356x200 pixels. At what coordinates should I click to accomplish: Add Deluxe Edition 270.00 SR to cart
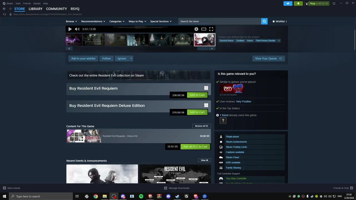tap(197, 112)
